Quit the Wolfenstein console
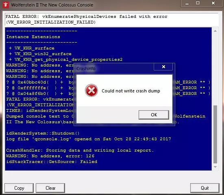The height and width of the screenshot is (195, 224). [x=205, y=188]
